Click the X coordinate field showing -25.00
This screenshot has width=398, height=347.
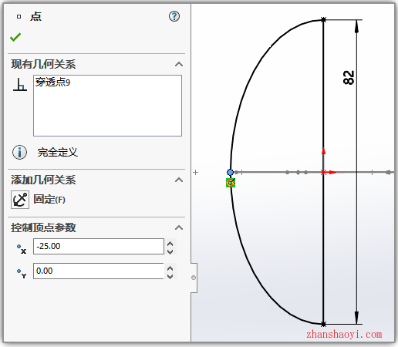99,246
